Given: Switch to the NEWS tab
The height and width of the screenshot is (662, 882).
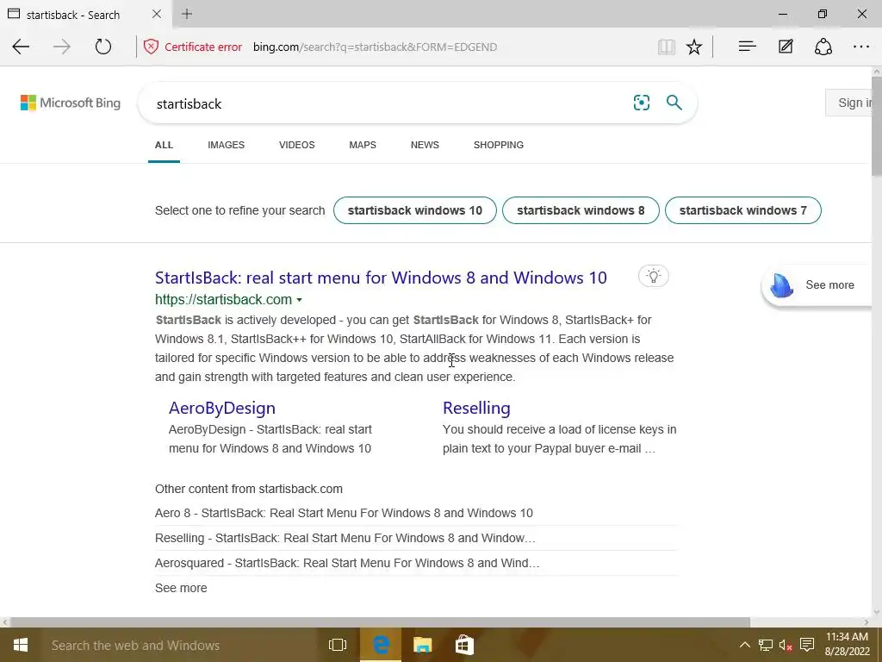Looking at the screenshot, I should click(x=425, y=145).
